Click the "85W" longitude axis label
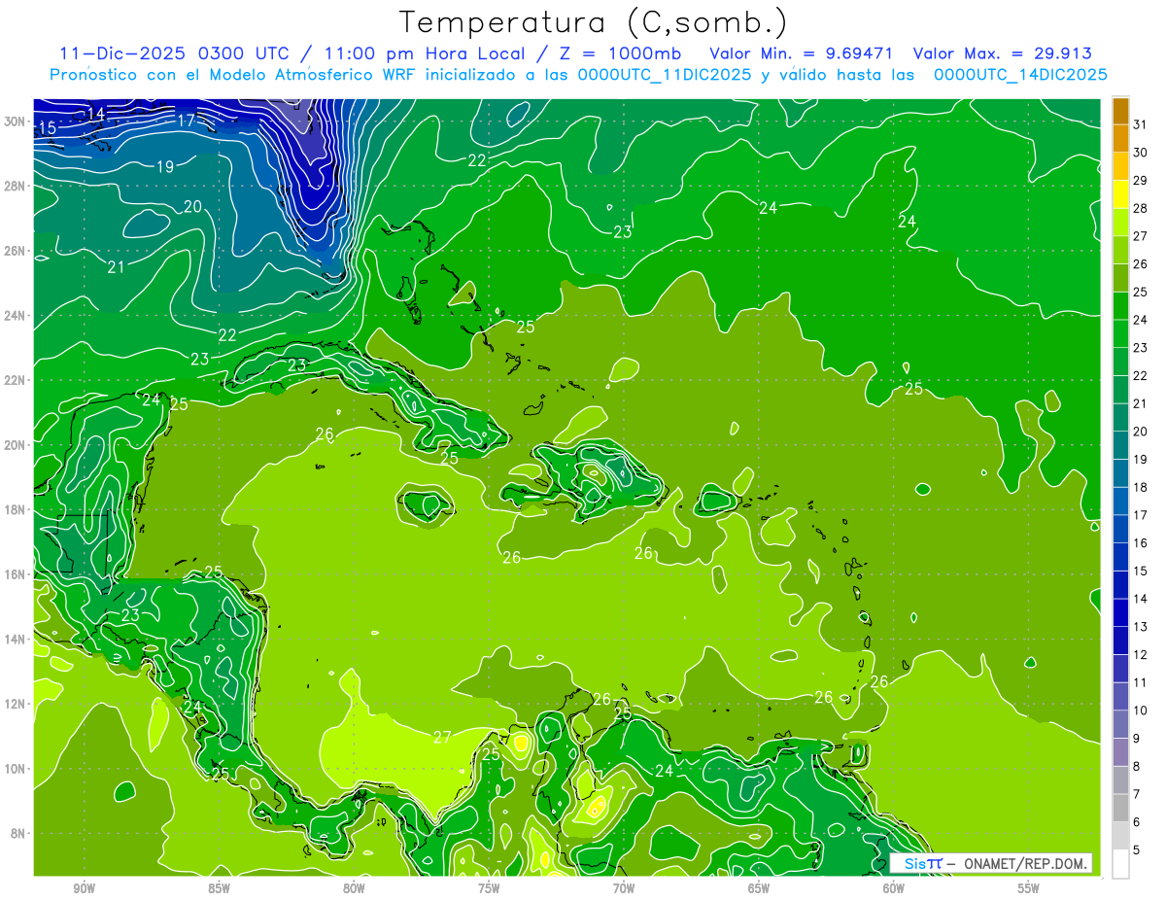This screenshot has width=1166, height=901. click(x=219, y=888)
